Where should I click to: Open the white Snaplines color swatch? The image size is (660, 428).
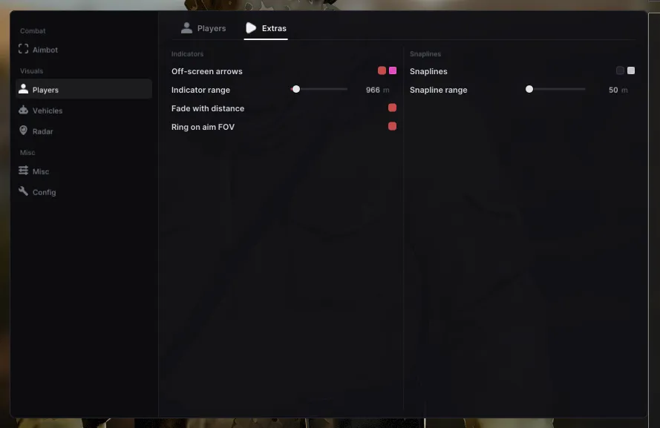pyautogui.click(x=631, y=70)
